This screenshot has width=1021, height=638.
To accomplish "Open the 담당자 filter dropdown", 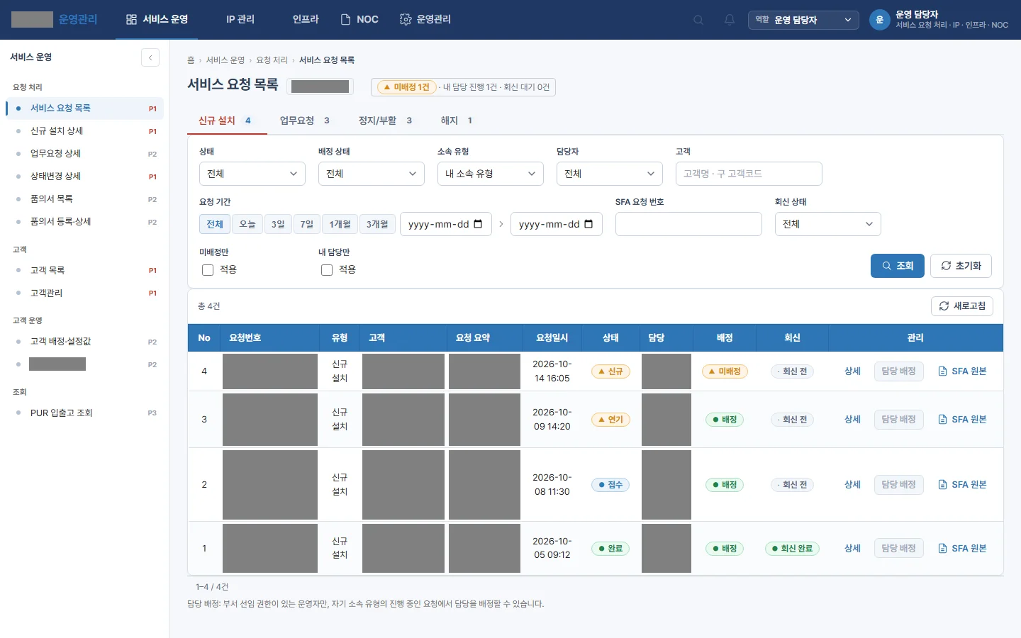I will [610, 174].
